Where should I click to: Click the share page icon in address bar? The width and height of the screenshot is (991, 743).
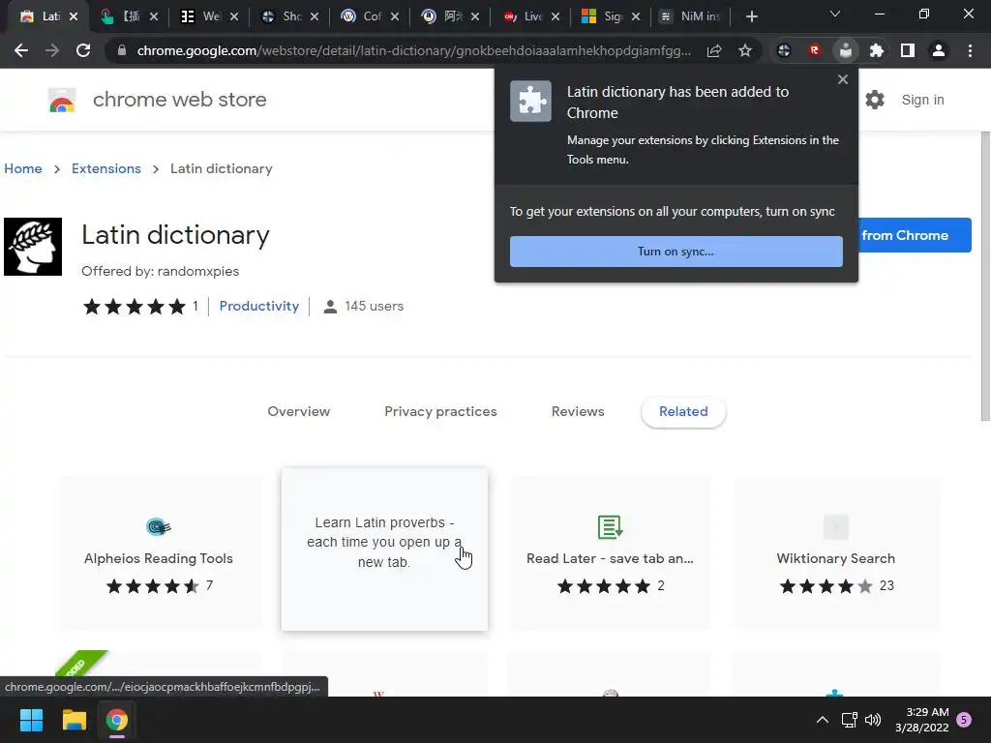[714, 50]
